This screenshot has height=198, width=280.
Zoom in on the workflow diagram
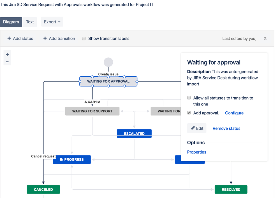click(7, 55)
